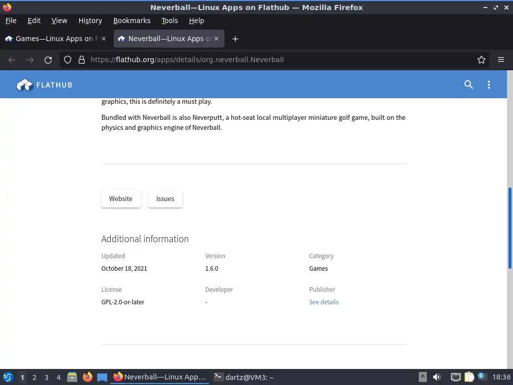Screen dimensions: 513x385
Task: Activate Neverball Firefox window in taskbar
Action: tap(160, 377)
